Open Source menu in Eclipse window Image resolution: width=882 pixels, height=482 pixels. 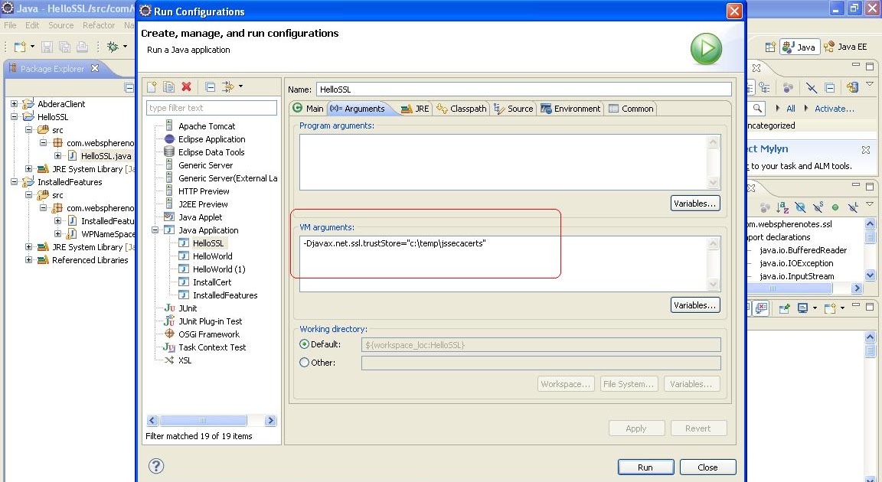(60, 25)
